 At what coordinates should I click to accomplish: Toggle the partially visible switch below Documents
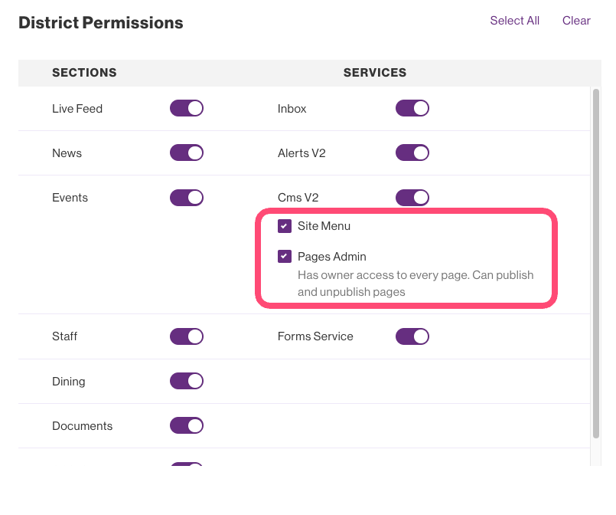[x=186, y=464]
